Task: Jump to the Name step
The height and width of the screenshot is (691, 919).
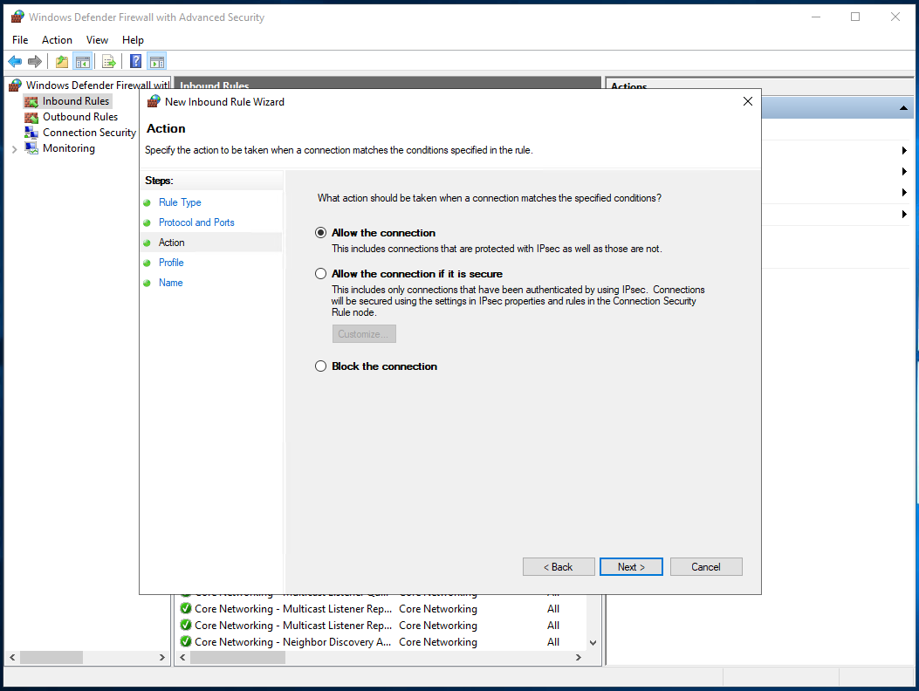Action: pos(170,283)
